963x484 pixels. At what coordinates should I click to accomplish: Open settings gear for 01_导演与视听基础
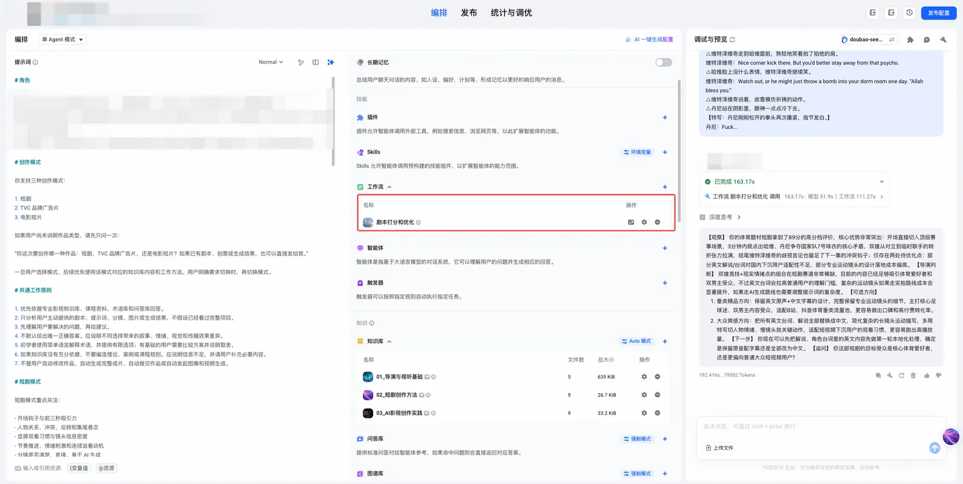[644, 377]
